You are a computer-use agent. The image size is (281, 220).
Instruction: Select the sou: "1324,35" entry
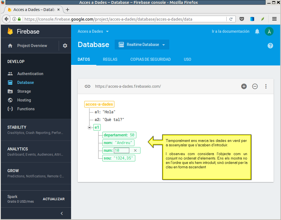(x=119, y=158)
